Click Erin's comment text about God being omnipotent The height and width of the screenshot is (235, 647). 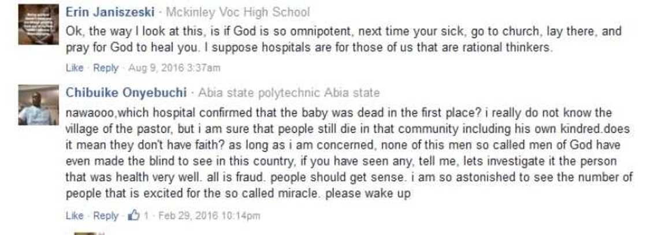point(344,40)
